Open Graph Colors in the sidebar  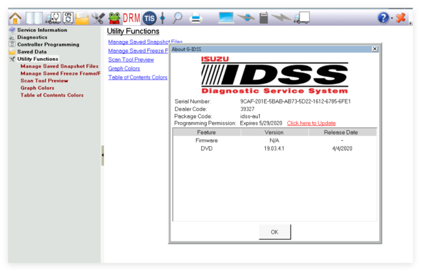coord(37,88)
